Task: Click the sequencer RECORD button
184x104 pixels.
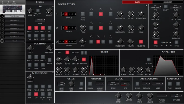Action: point(178,84)
